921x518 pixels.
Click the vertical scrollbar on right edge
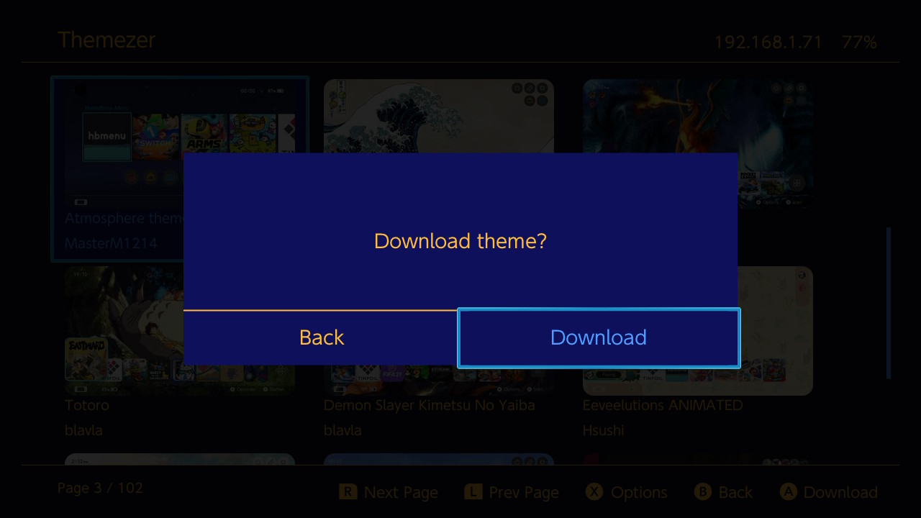pos(889,303)
